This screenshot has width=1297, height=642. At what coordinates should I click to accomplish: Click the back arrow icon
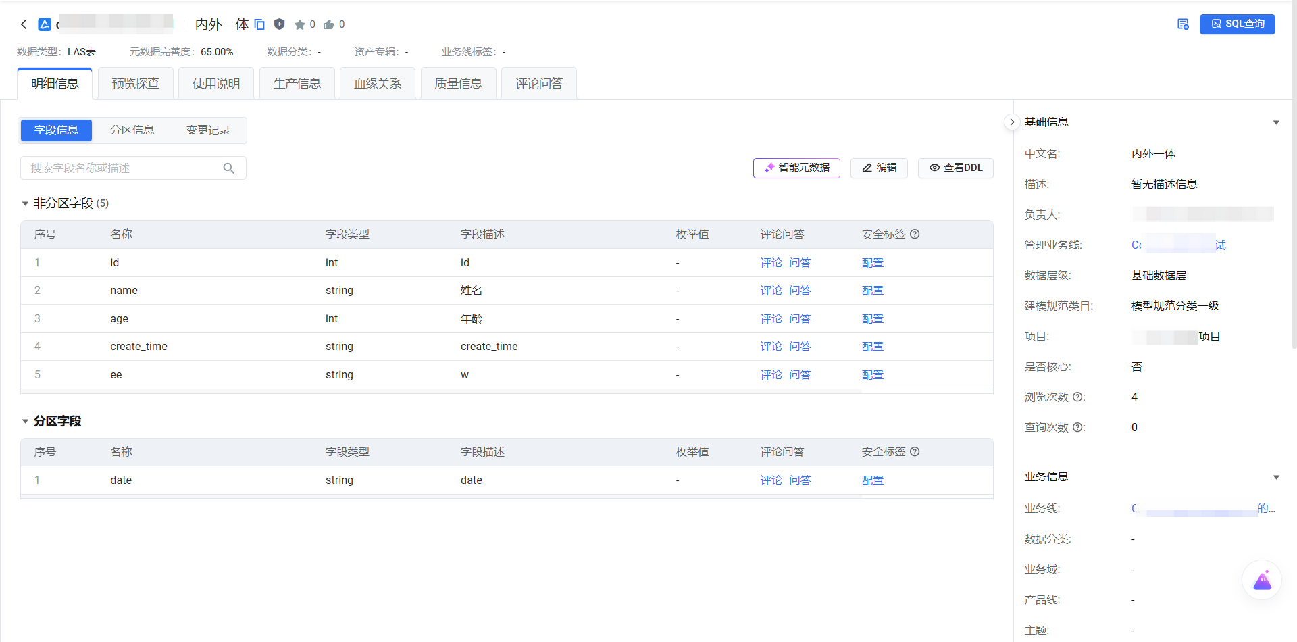24,24
